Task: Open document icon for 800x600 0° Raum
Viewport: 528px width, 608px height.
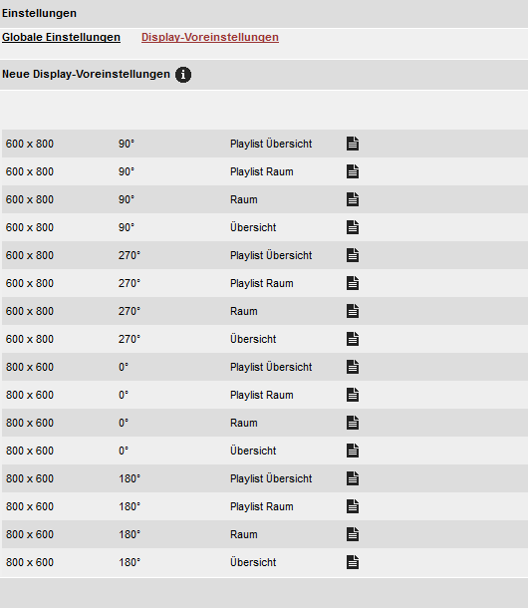Action: click(x=353, y=423)
